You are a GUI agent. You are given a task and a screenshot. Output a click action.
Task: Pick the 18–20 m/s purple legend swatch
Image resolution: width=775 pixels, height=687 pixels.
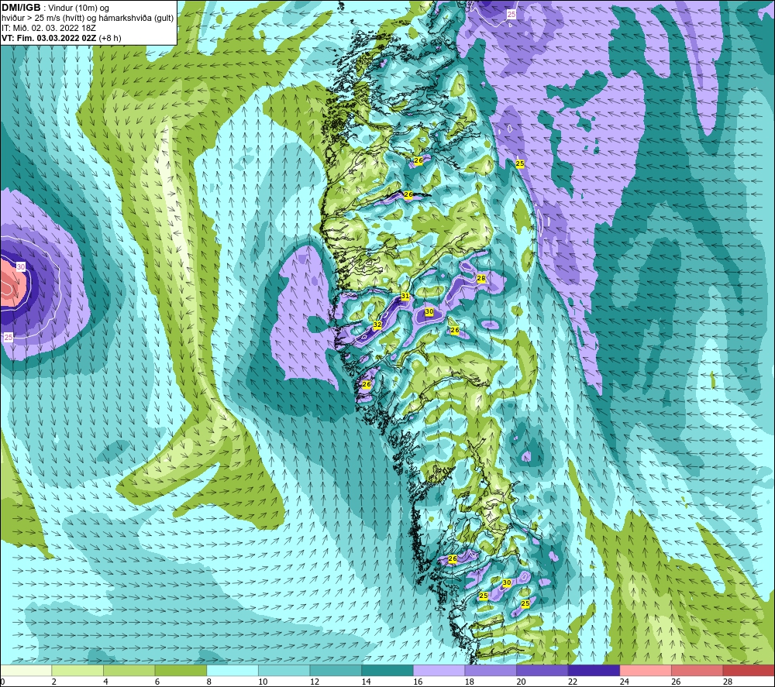491,670
